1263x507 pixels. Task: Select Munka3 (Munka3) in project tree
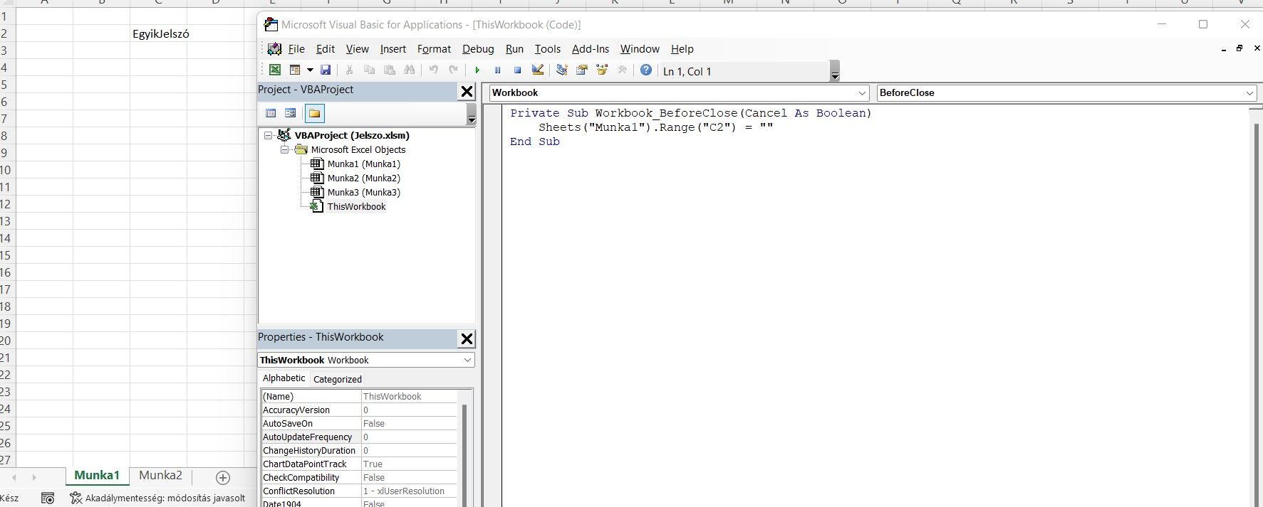pyautogui.click(x=363, y=192)
